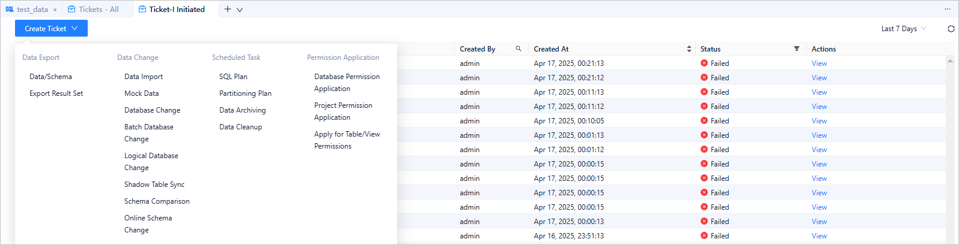Switch to the Tickets - All tab
This screenshot has width=959, height=245.
(x=99, y=9)
